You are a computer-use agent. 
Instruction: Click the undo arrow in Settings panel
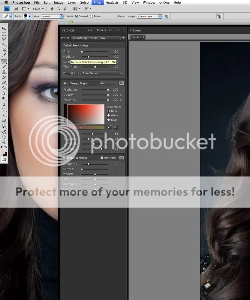coord(111,30)
